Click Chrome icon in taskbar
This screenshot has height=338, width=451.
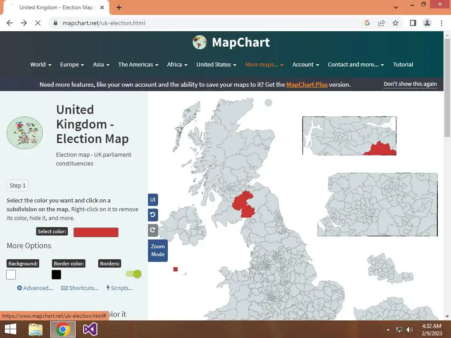[x=63, y=329]
